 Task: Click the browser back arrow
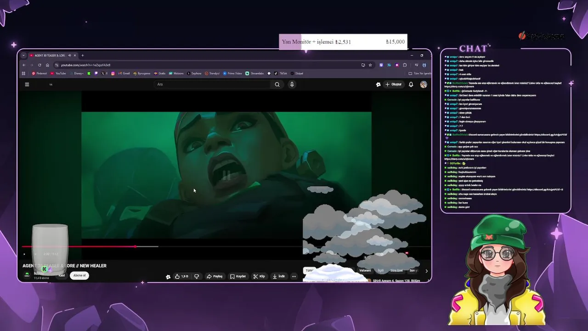point(24,65)
